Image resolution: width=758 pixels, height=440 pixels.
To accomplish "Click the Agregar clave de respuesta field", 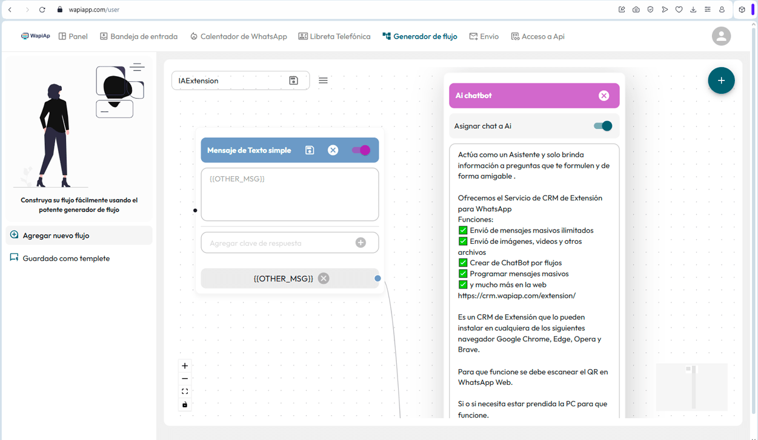I will point(279,243).
